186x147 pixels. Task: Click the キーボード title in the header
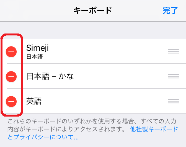[92, 11]
